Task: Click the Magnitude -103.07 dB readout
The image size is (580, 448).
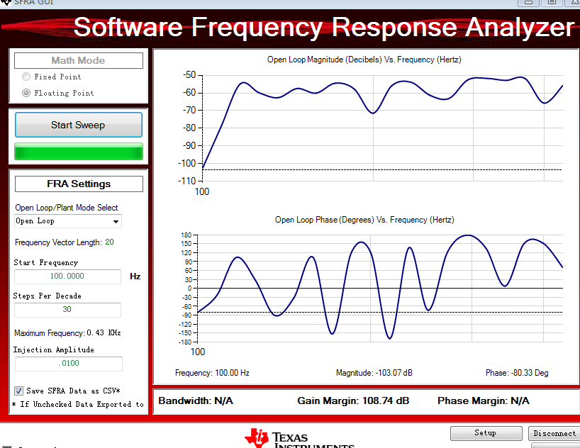Action: [x=374, y=373]
